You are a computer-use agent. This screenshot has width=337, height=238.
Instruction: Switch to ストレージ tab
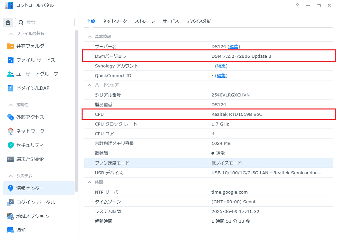point(145,21)
